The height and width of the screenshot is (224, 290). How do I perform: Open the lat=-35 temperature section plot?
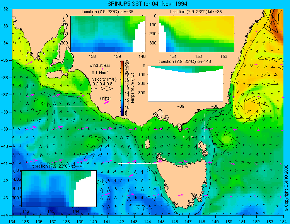point(196,34)
